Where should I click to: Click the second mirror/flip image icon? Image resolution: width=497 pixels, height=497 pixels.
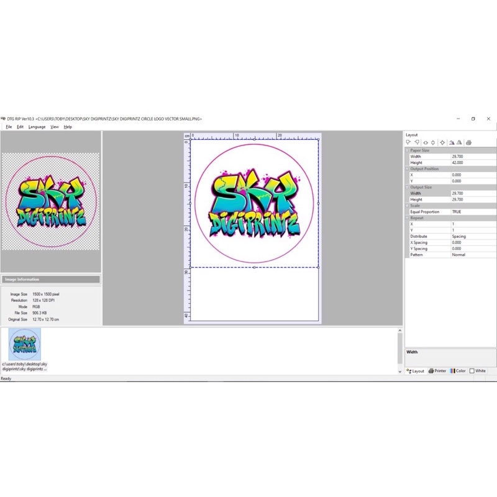point(460,142)
